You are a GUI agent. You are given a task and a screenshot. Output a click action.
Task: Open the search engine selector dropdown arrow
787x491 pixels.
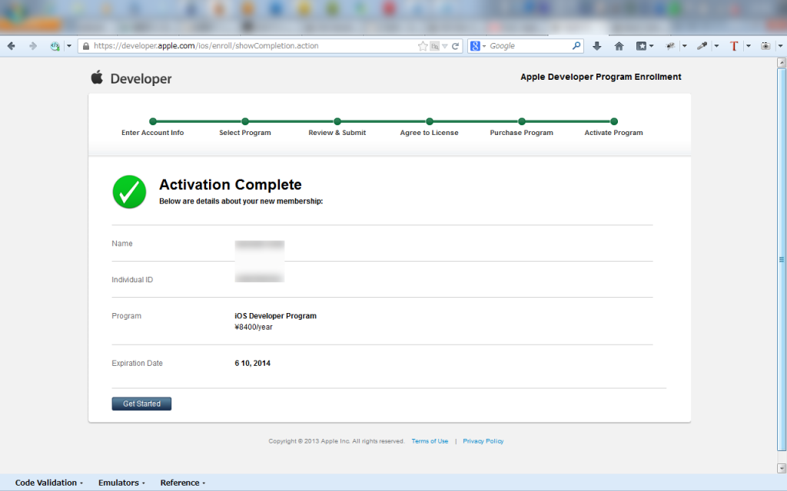click(484, 46)
